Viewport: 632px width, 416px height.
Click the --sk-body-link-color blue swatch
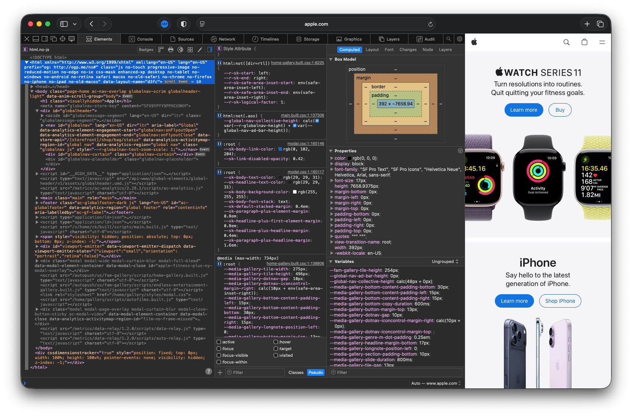pos(280,149)
